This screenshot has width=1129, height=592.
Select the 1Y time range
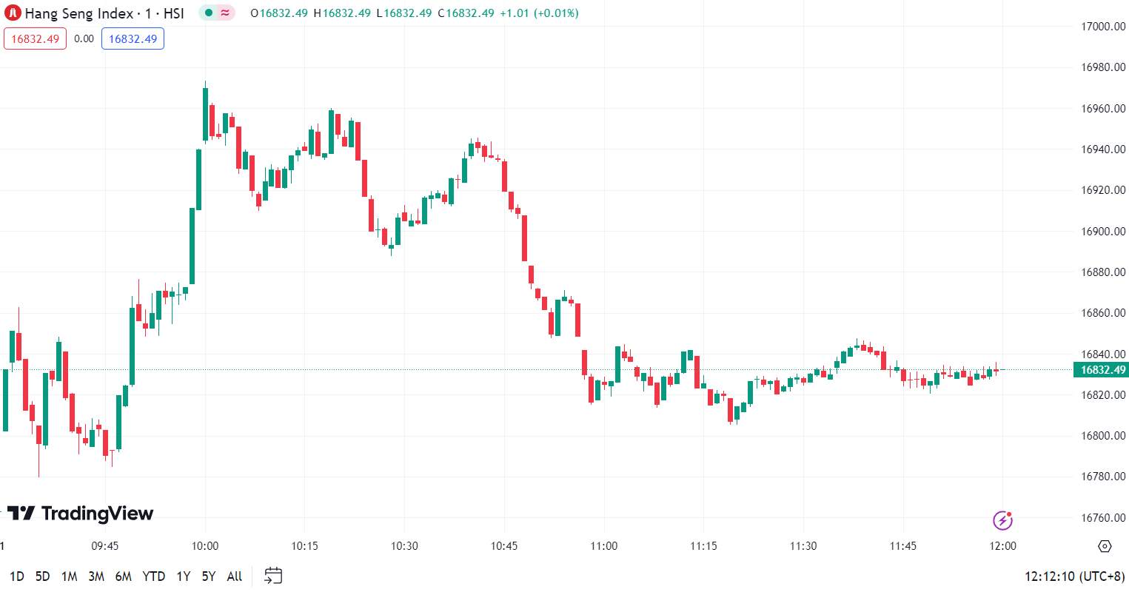pyautogui.click(x=184, y=576)
